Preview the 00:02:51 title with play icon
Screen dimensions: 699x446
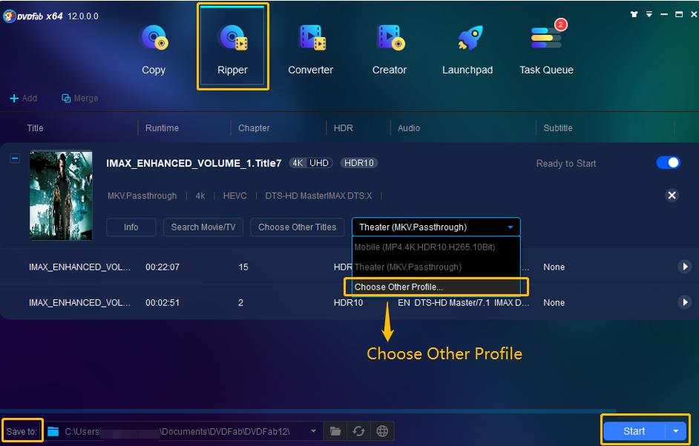685,302
